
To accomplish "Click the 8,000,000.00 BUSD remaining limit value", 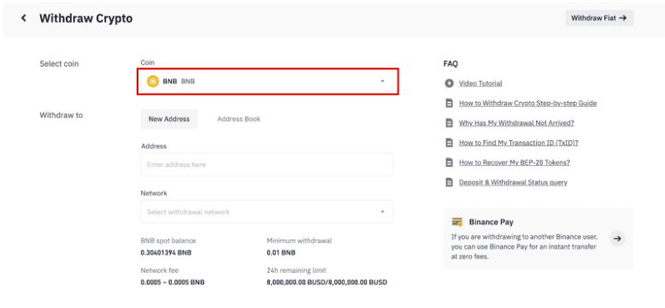I will coord(327,282).
